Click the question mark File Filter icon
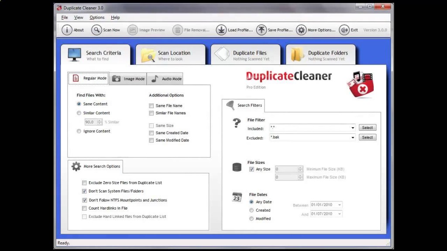The height and width of the screenshot is (251, 447). click(x=237, y=123)
